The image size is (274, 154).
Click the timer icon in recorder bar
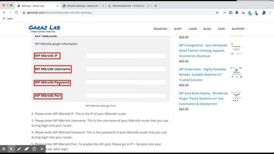(34, 149)
